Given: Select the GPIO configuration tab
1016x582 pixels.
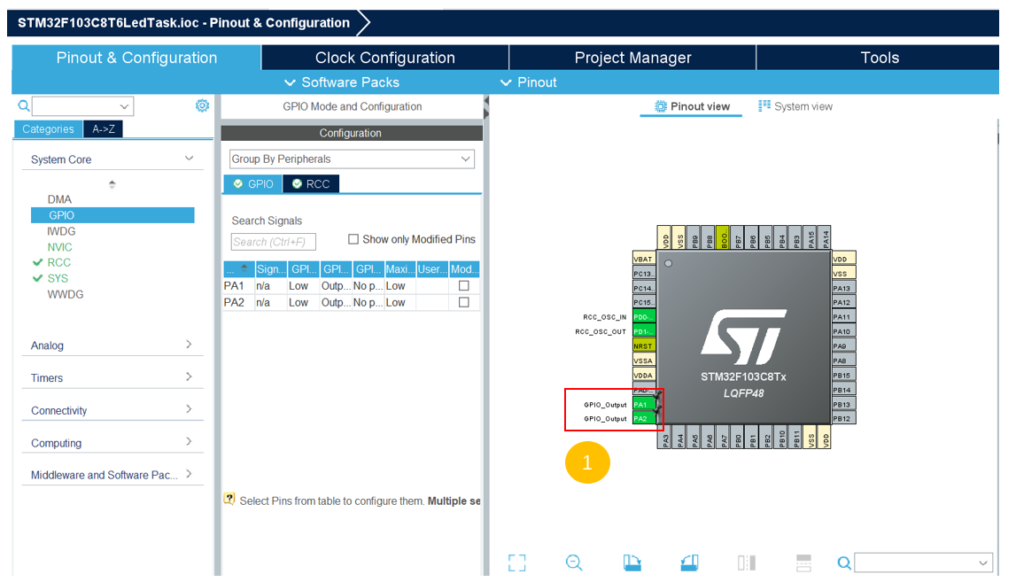Looking at the screenshot, I should click(x=253, y=184).
